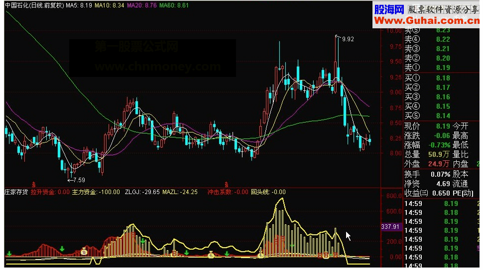Screen dimensions: 483x270
Task: Click the 800.0 indicator axis label
Action: 394,196
